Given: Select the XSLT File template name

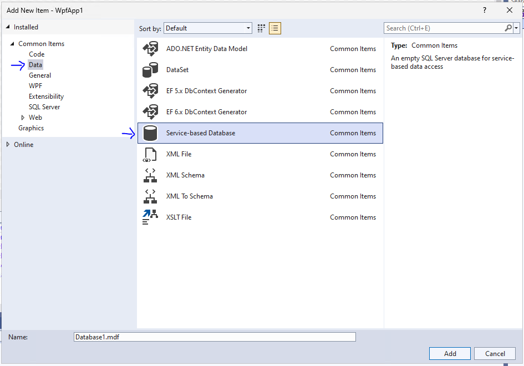Looking at the screenshot, I should (x=179, y=217).
